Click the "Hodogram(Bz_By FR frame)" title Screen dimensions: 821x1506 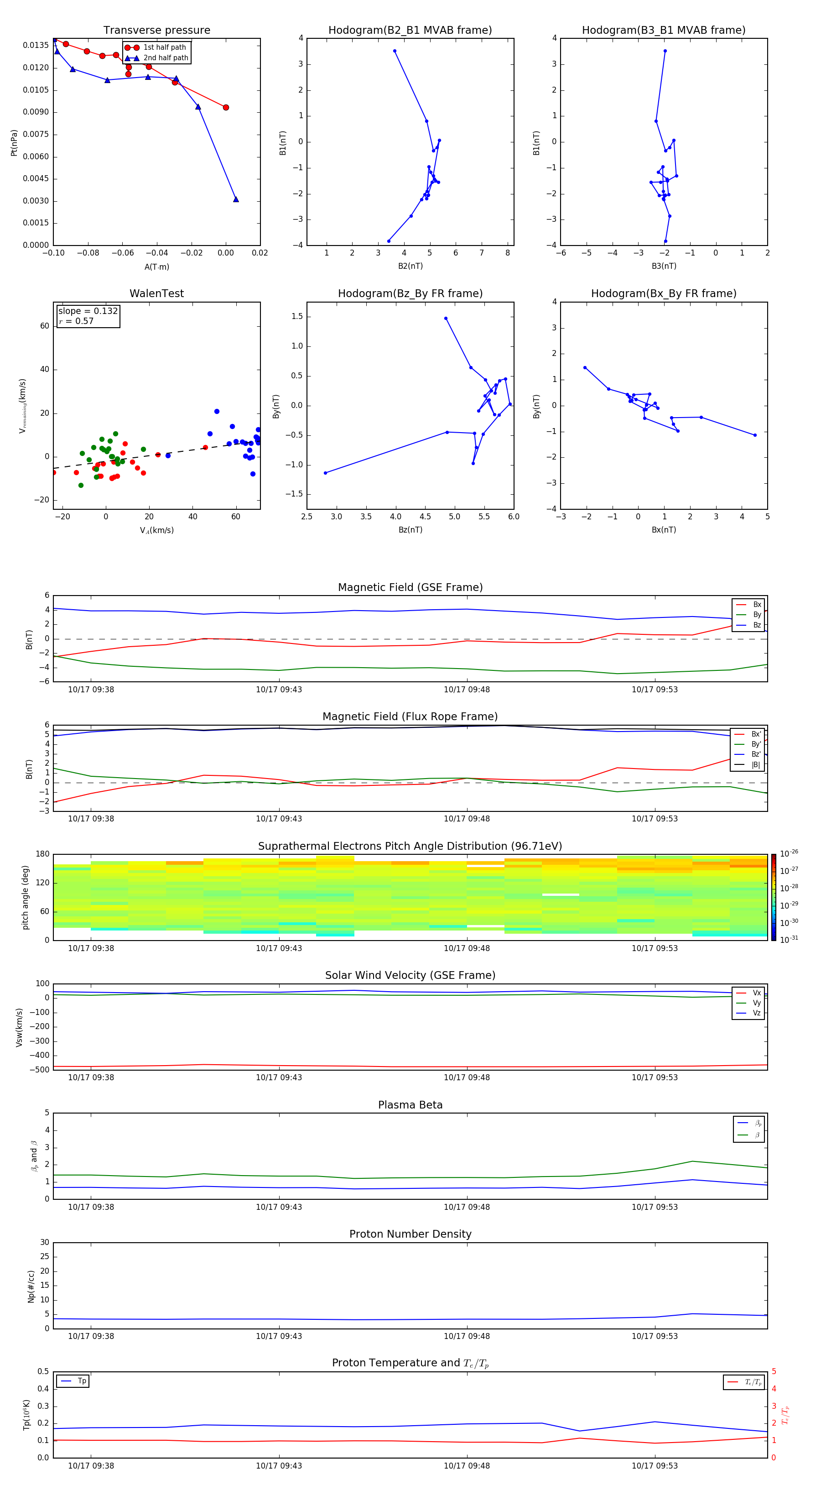coord(410,293)
